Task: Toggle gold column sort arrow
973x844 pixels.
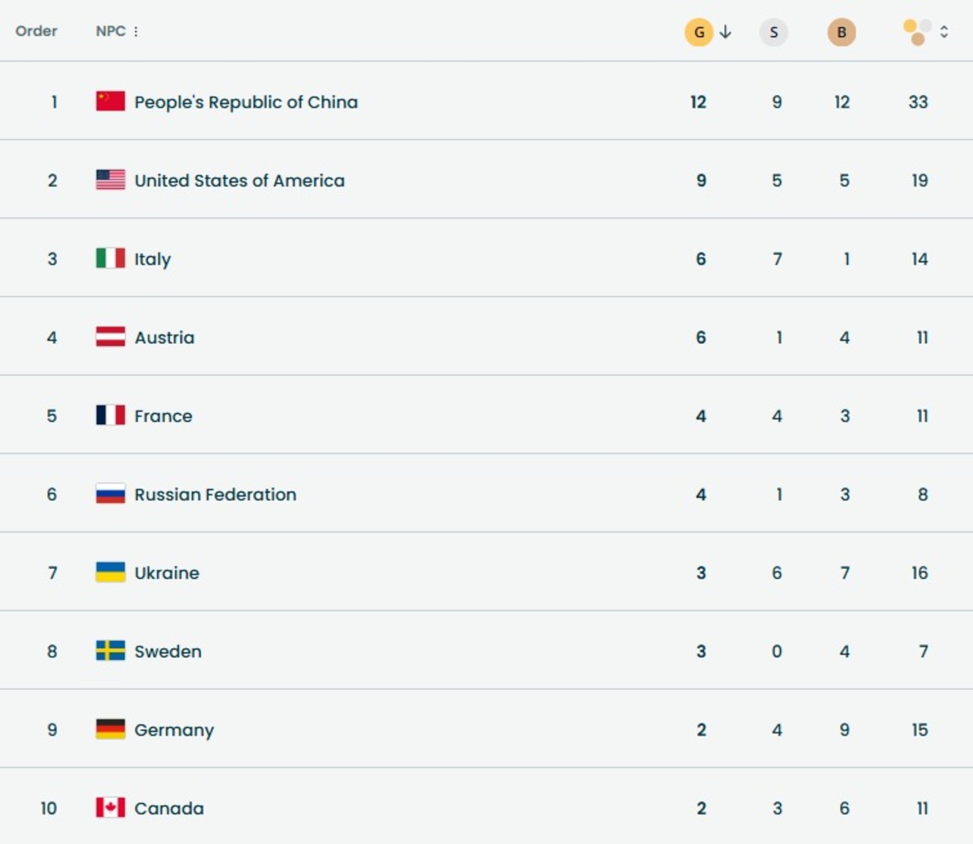Action: click(725, 32)
